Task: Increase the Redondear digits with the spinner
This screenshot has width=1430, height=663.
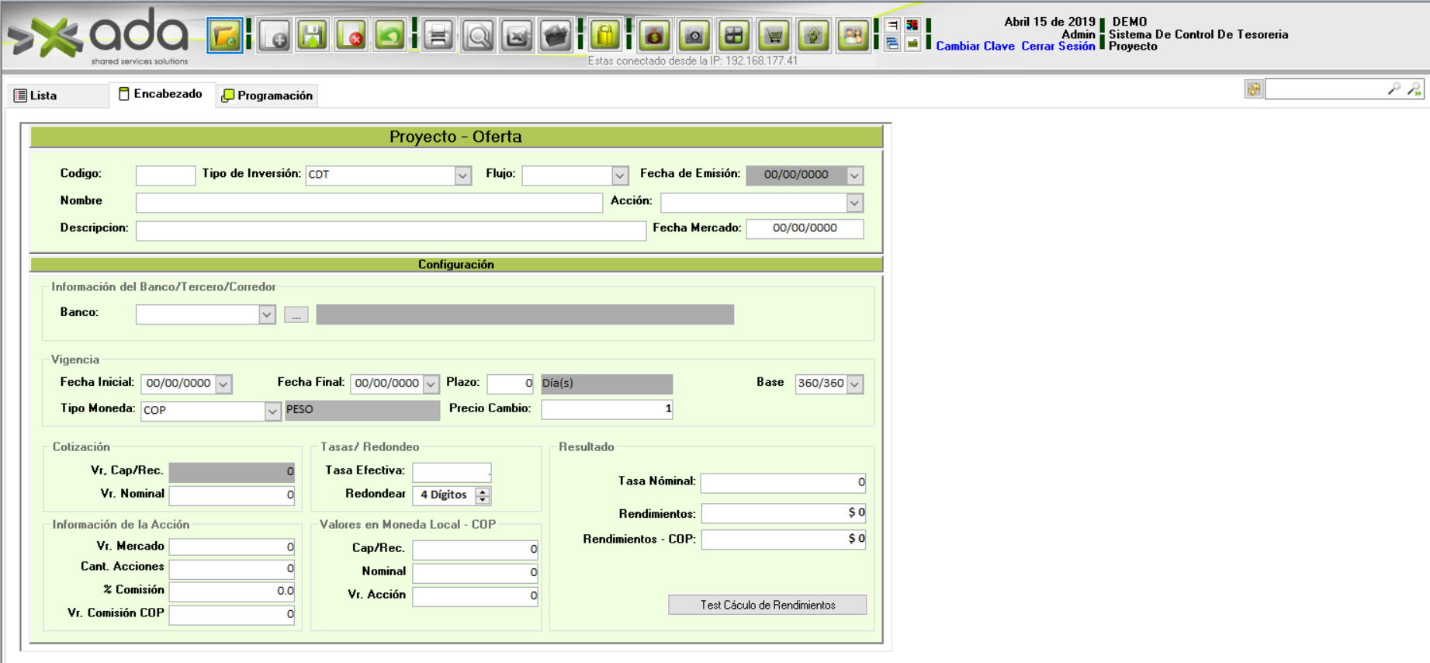Action: click(x=483, y=491)
